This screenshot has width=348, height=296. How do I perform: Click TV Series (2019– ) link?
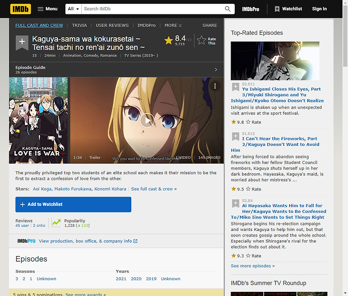tap(141, 56)
